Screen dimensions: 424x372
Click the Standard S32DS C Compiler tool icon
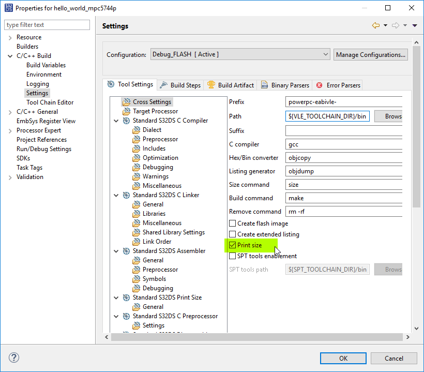(126, 121)
